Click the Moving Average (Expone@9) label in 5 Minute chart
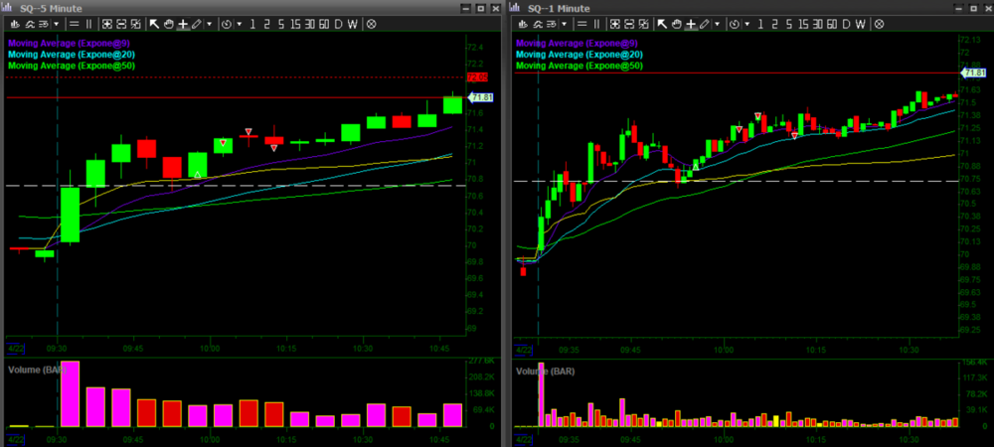The height and width of the screenshot is (447, 994). coord(71,43)
